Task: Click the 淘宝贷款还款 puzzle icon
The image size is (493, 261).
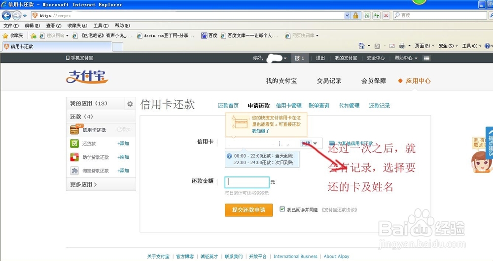Action: click(x=74, y=171)
